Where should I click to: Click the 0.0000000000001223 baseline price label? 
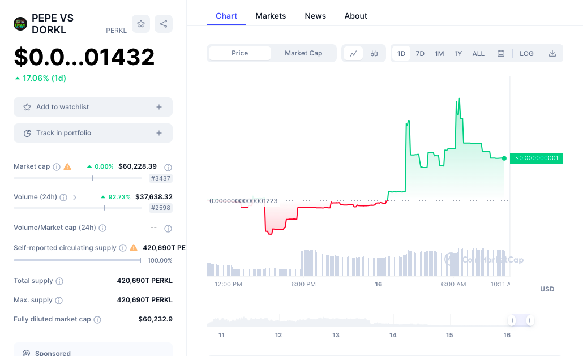click(x=243, y=201)
